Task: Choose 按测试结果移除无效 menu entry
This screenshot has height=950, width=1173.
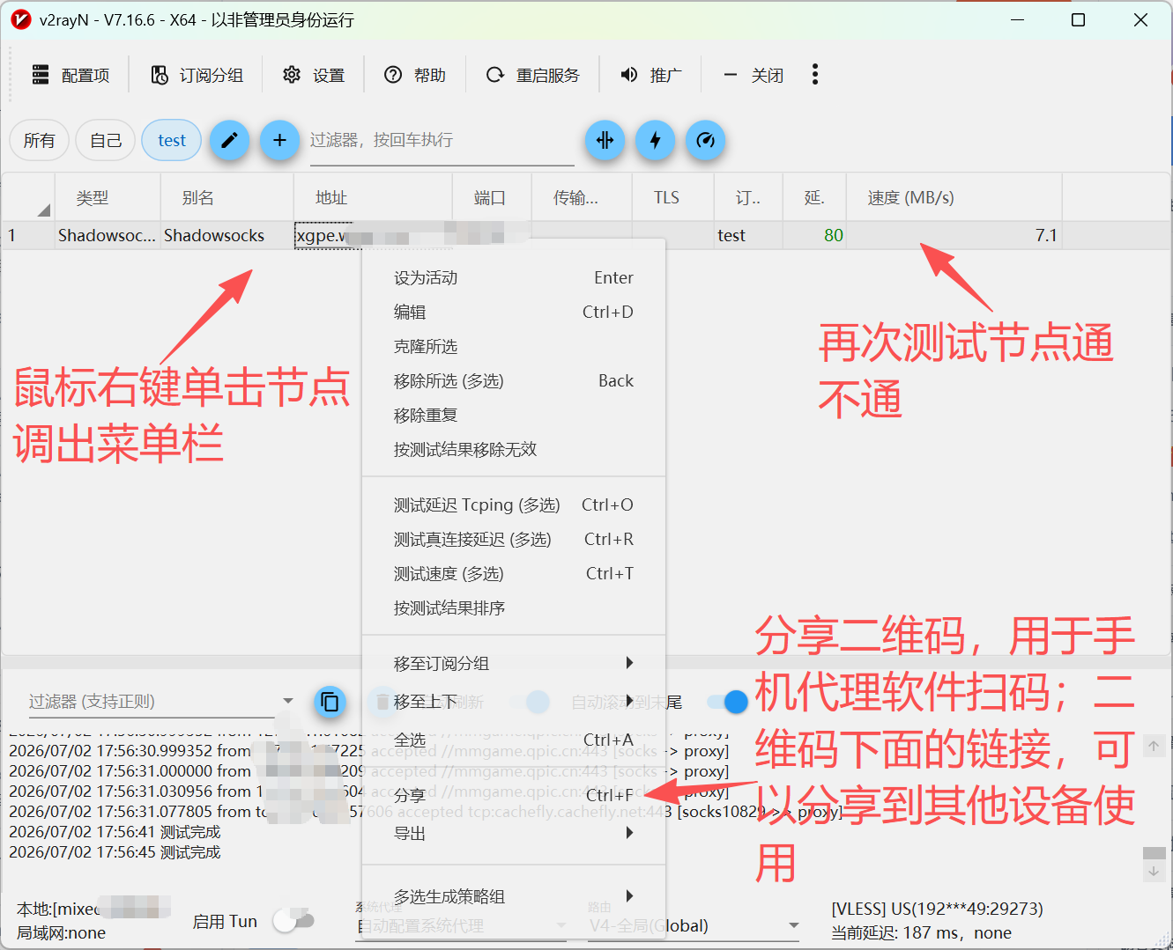Action: [x=513, y=449]
